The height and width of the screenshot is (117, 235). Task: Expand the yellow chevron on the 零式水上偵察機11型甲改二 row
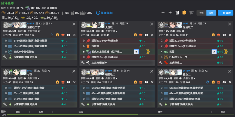148,52
